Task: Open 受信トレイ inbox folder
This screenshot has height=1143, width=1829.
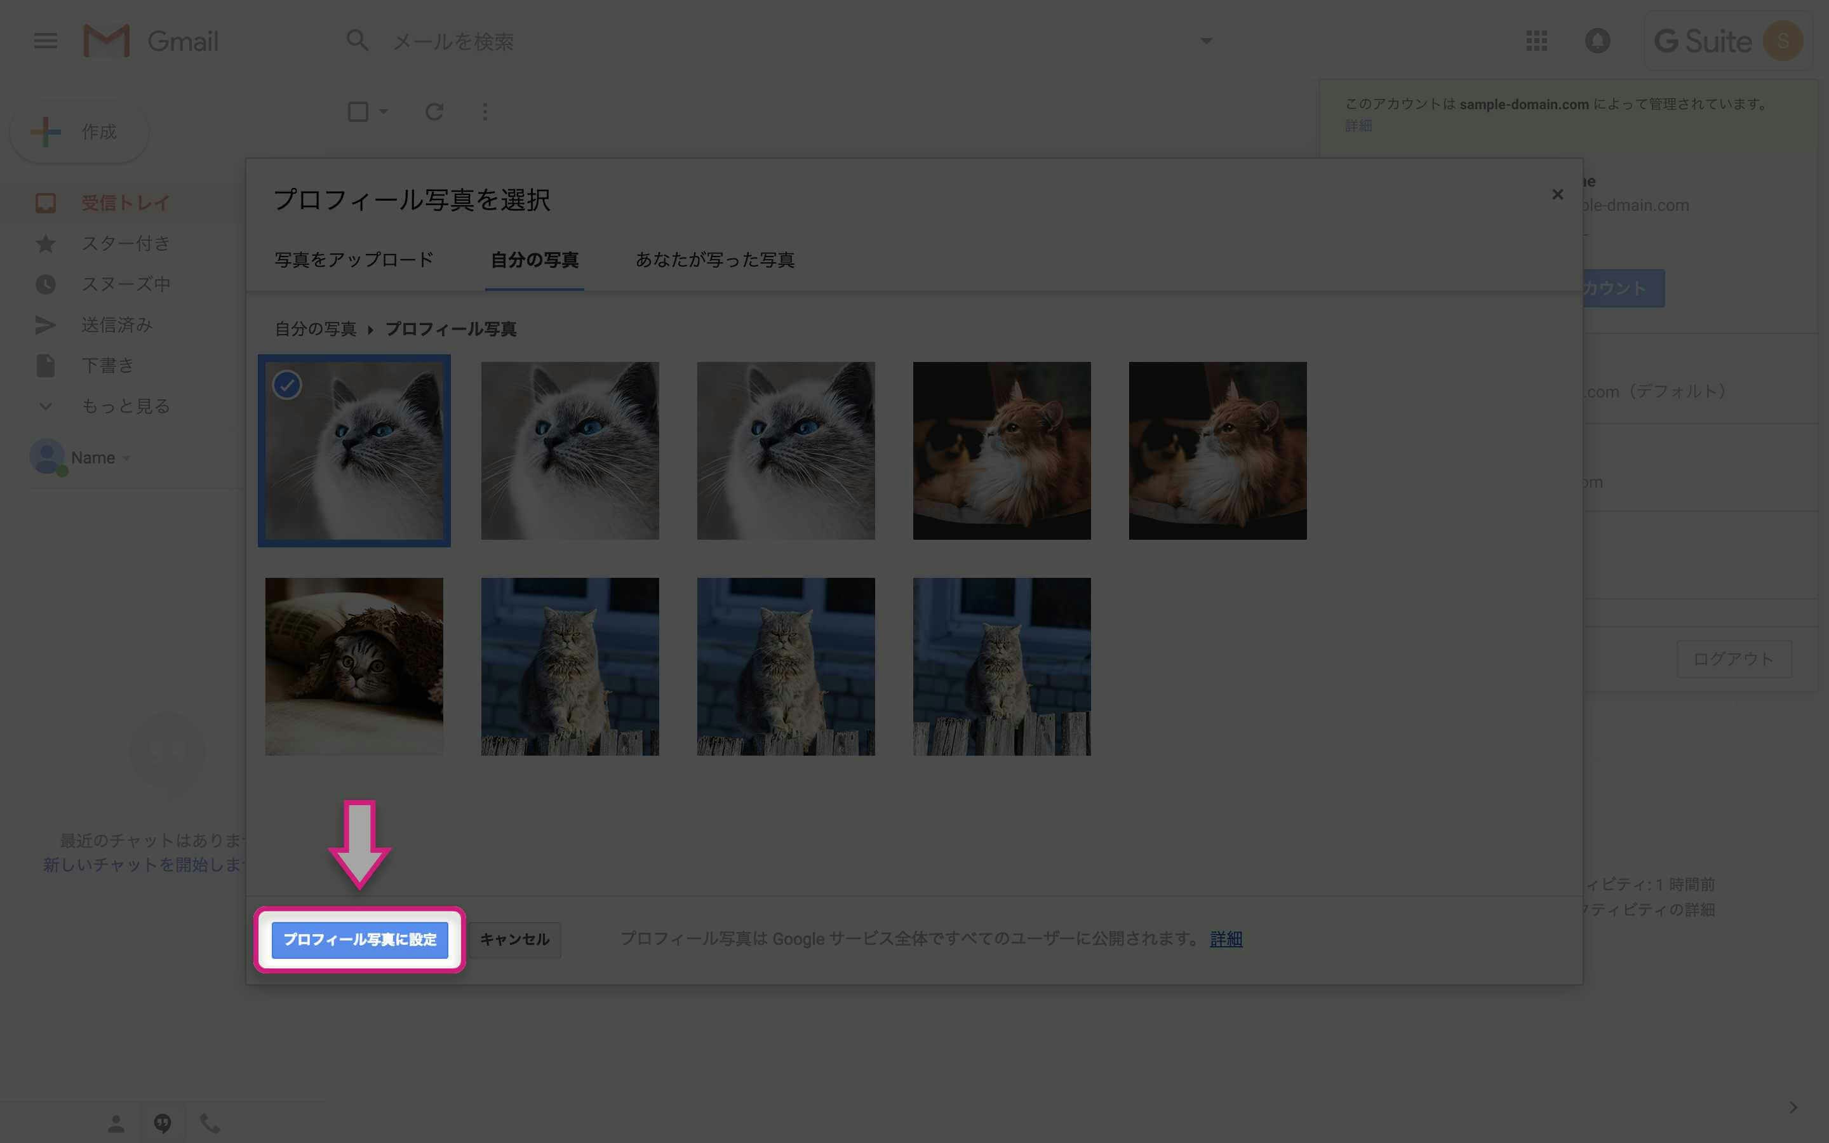Action: 124,203
